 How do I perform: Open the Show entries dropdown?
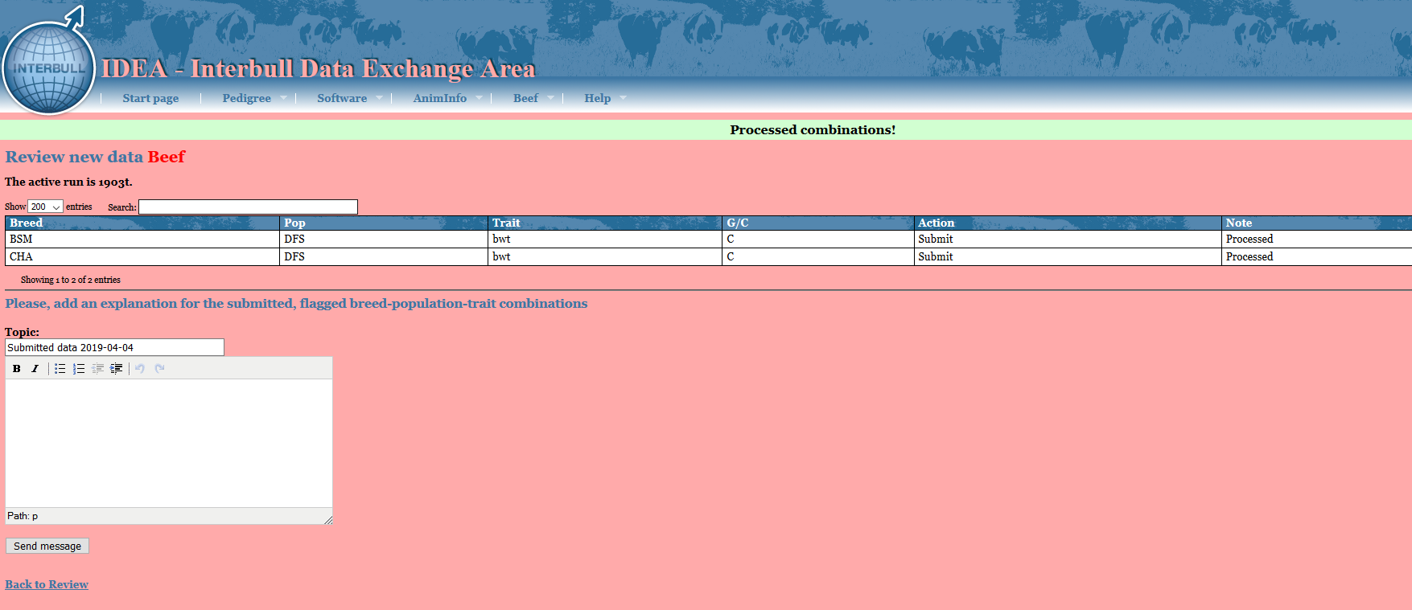[x=45, y=207]
